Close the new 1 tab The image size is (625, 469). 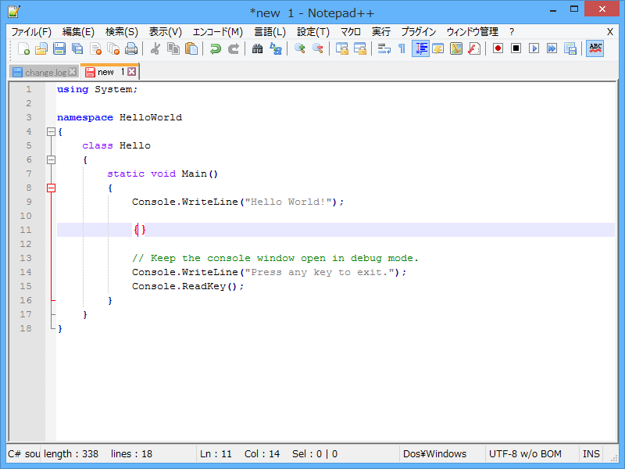[x=132, y=72]
